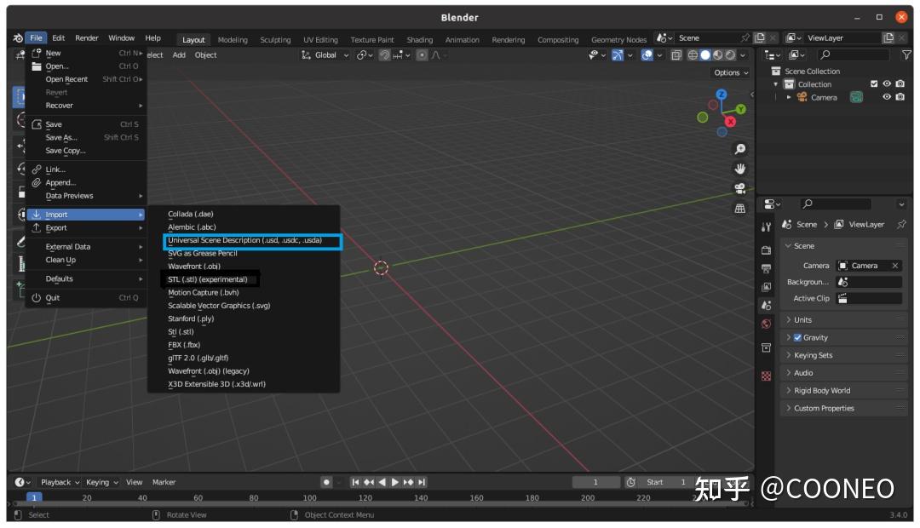Open the Render properties tab

tap(767, 250)
